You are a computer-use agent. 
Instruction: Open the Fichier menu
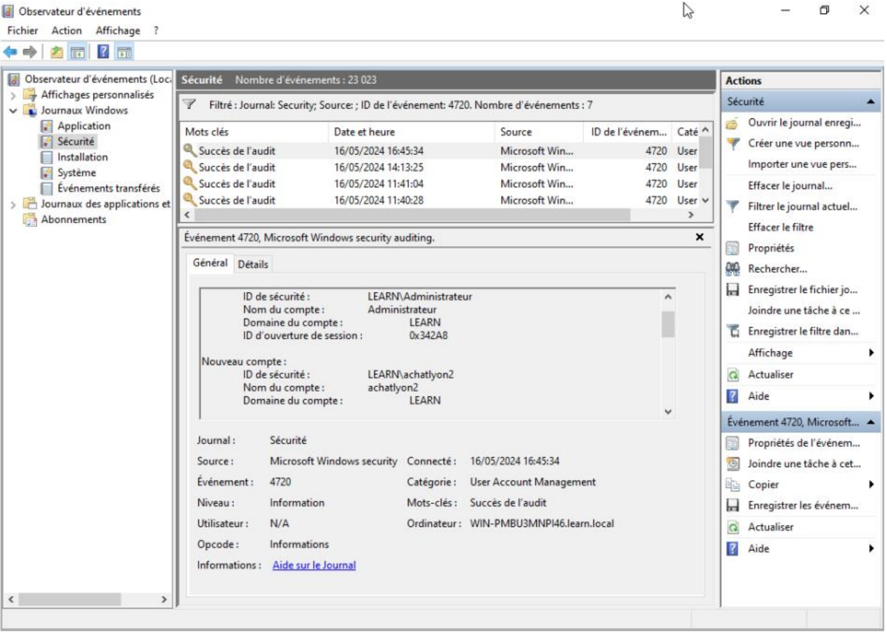[x=23, y=30]
